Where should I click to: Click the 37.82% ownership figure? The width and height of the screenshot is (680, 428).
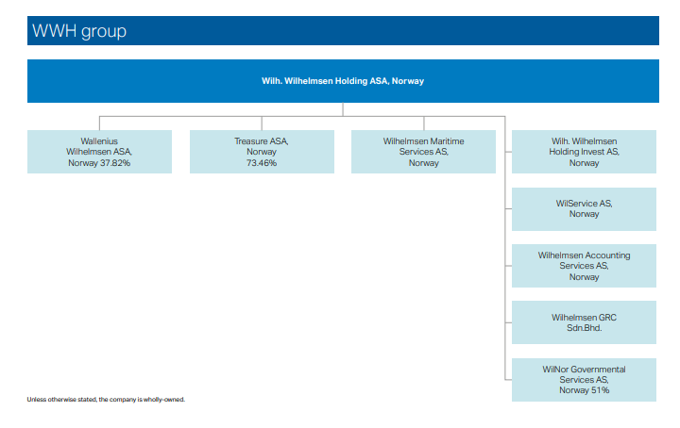pyautogui.click(x=113, y=163)
